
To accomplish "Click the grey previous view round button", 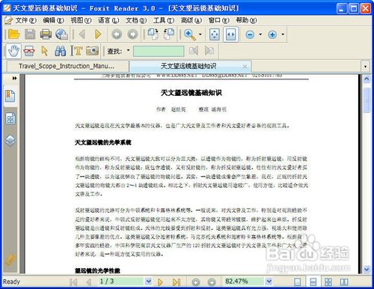I will click(117, 34).
